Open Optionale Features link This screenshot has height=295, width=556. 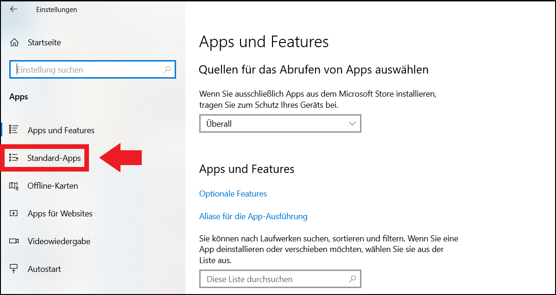(233, 194)
